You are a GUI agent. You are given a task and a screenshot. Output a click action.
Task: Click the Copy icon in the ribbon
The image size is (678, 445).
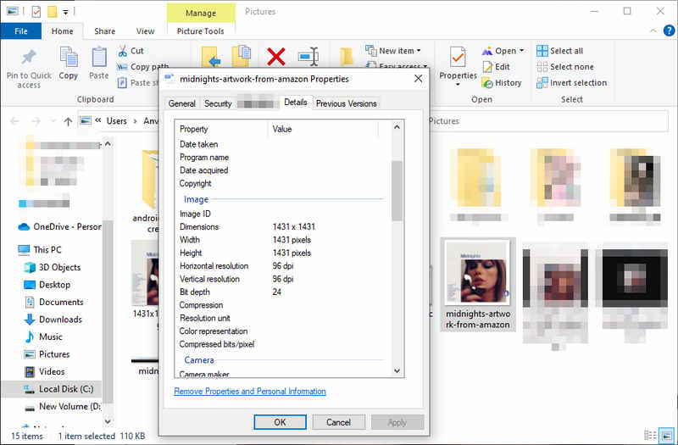coord(69,58)
